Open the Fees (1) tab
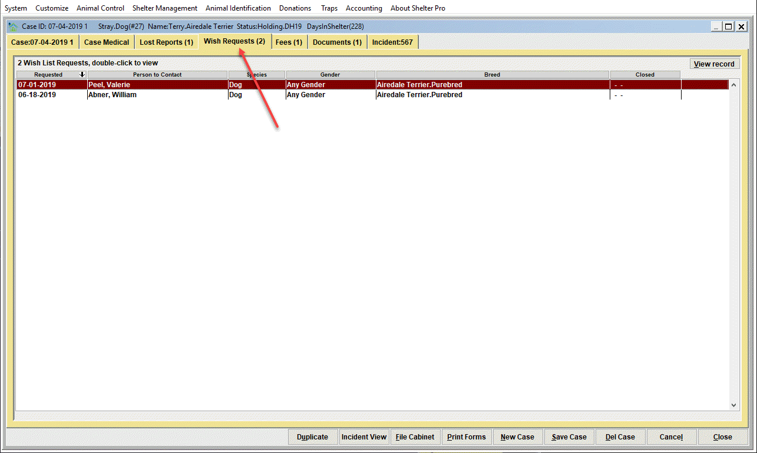Viewport: 757px width, 453px height. (289, 42)
